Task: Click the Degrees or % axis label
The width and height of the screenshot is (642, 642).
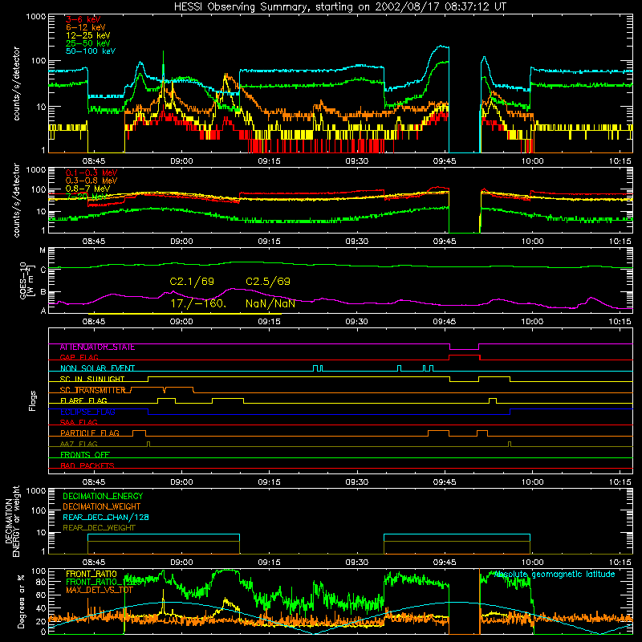Action: [x=21, y=602]
